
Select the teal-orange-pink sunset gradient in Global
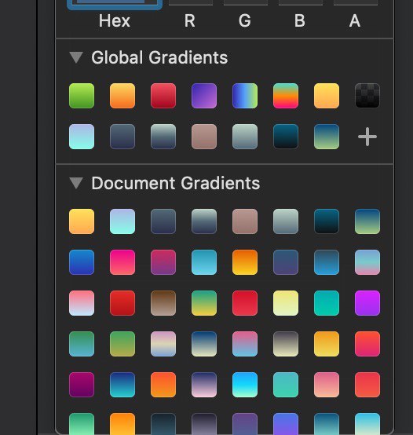(x=286, y=96)
